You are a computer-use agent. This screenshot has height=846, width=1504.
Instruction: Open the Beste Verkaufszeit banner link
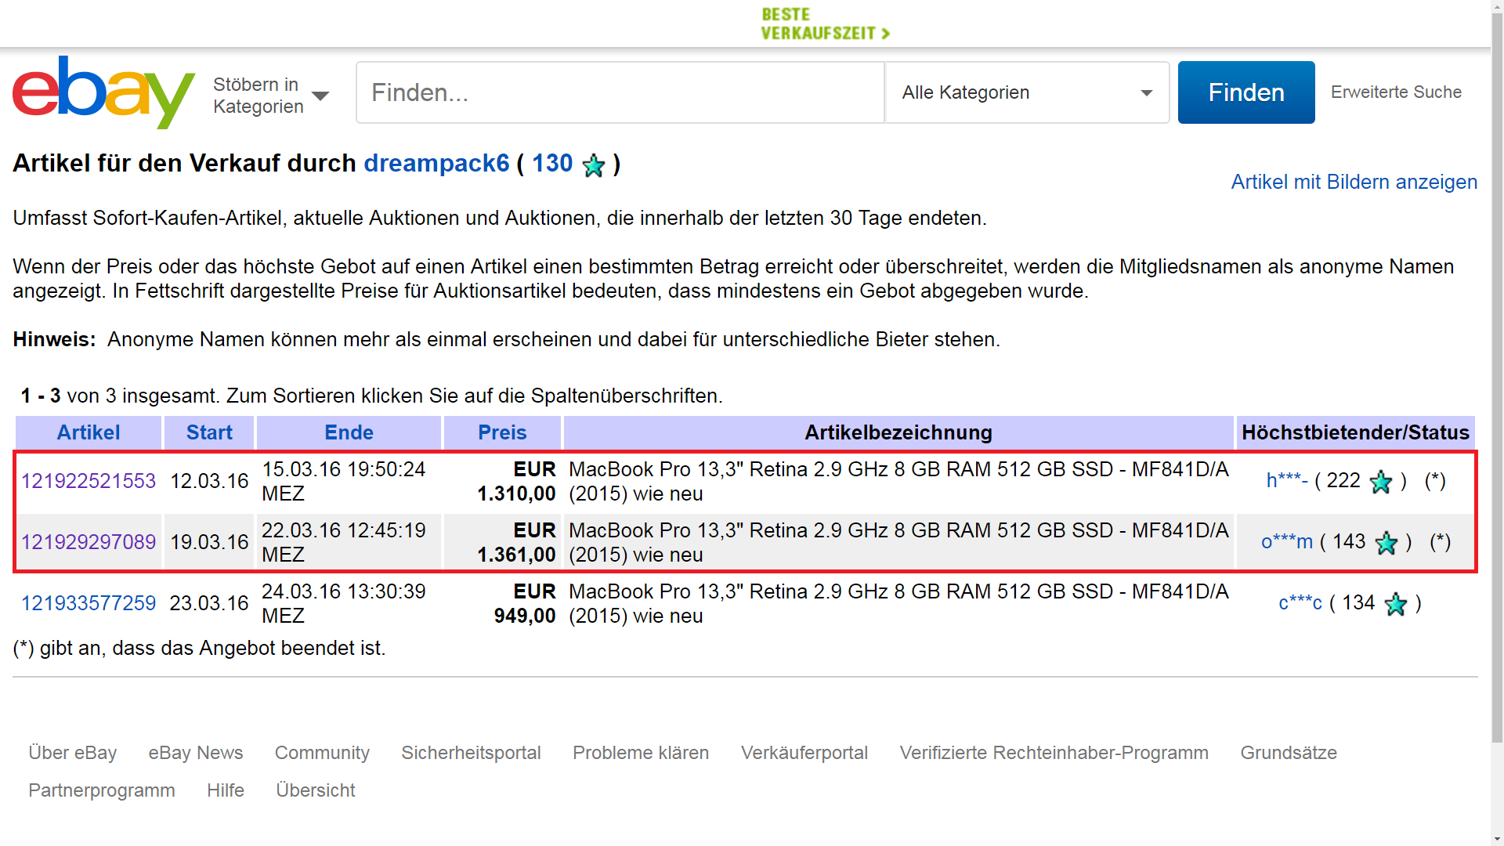[826, 23]
